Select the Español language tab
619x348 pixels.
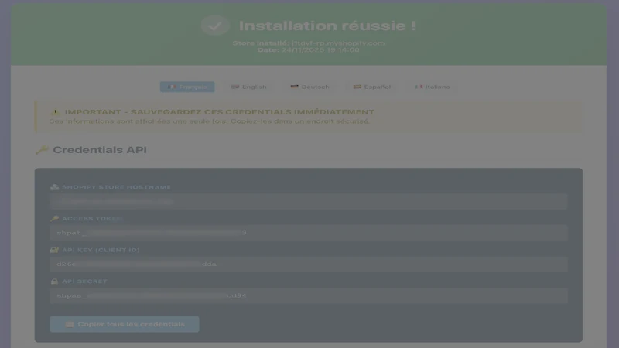tap(372, 87)
